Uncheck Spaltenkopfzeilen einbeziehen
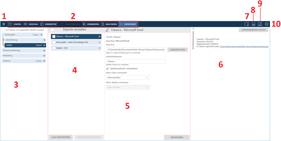The height and width of the screenshot is (141, 281). point(107,69)
